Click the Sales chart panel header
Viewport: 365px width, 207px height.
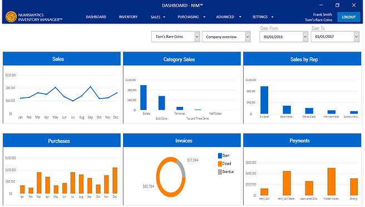[x=62, y=59]
